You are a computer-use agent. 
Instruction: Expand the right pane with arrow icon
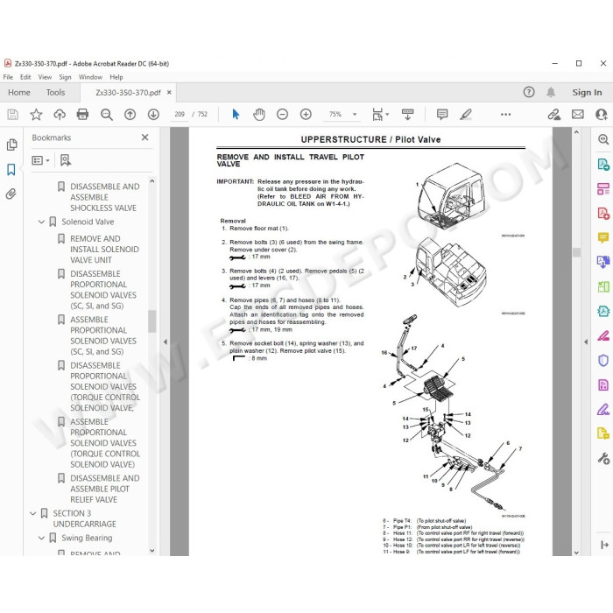604,545
